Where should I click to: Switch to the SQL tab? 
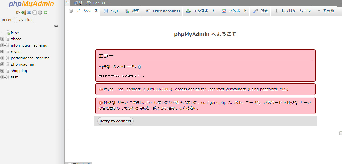point(111,11)
